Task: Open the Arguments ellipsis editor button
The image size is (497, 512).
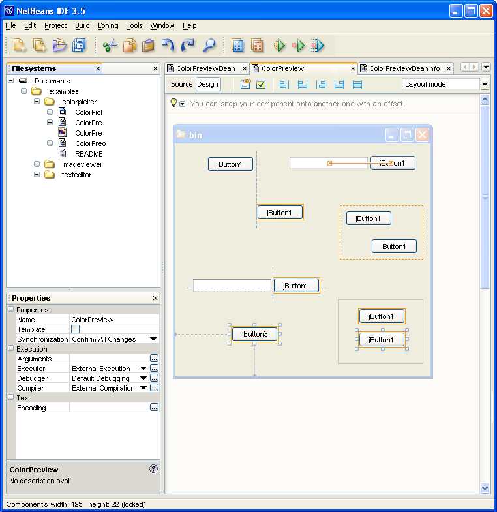Action: [154, 358]
